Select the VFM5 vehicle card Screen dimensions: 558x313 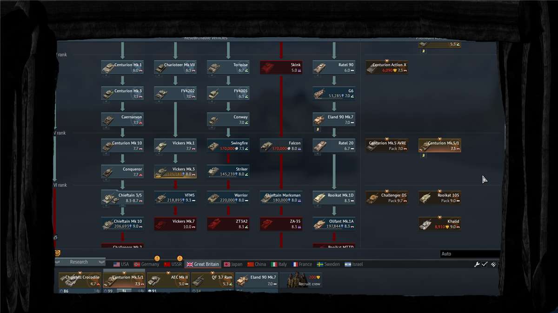[175, 198]
